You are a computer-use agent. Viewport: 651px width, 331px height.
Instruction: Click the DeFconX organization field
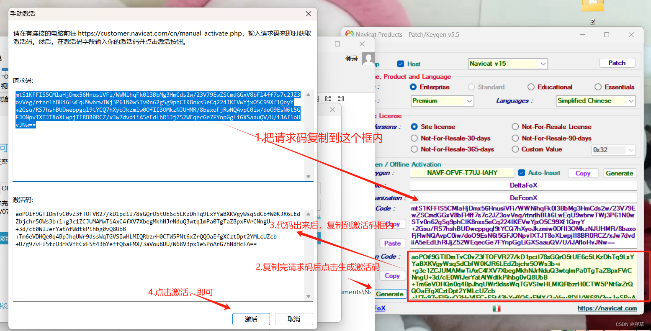point(523,198)
